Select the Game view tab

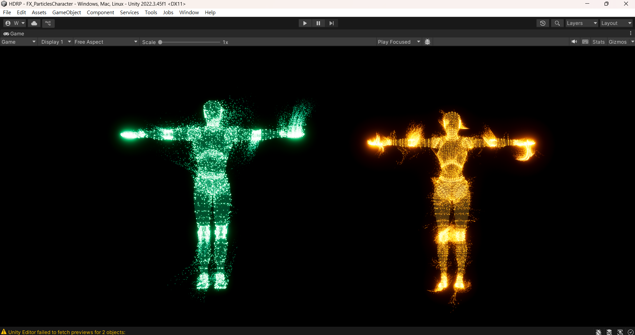(x=14, y=33)
